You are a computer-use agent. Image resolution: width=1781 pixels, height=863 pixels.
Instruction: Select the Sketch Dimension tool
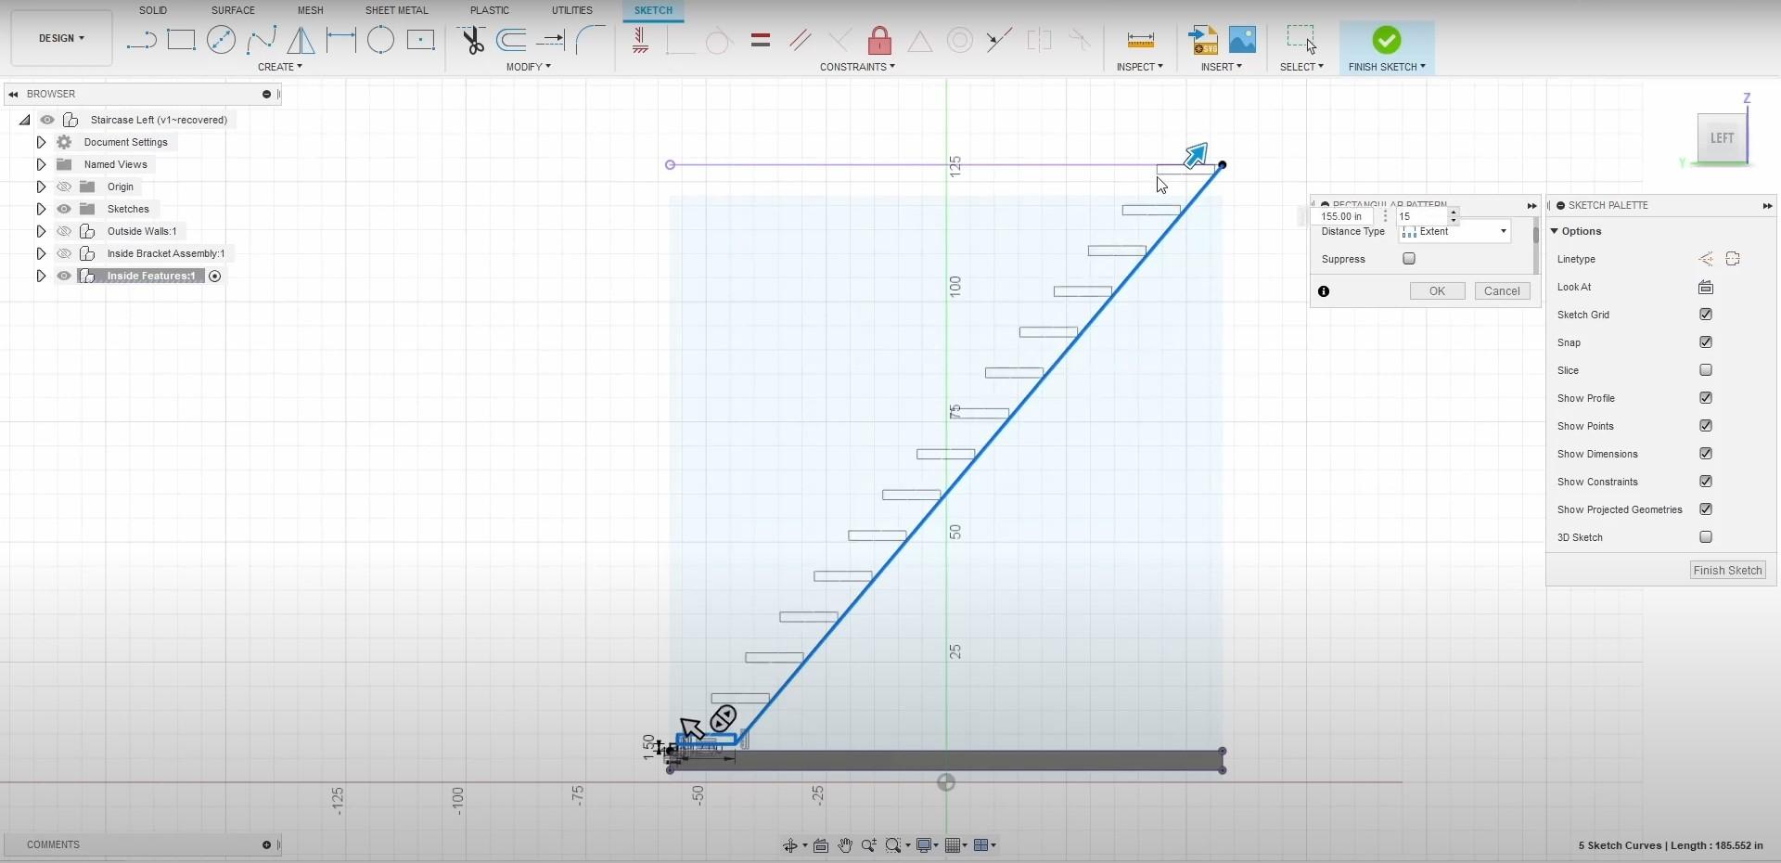(340, 40)
